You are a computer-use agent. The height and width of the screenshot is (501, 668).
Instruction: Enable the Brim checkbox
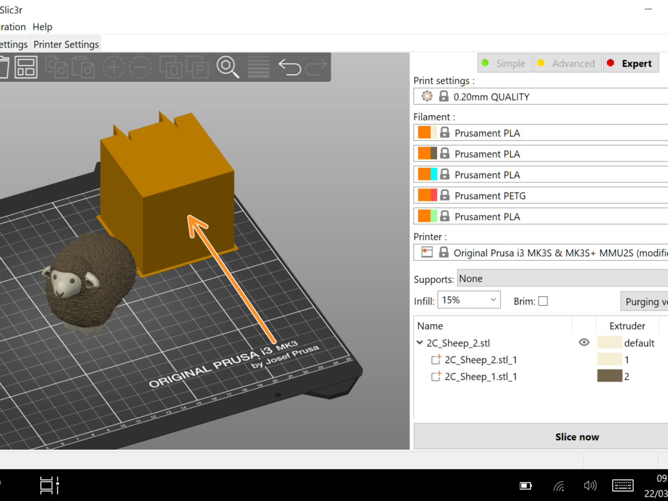(x=544, y=301)
